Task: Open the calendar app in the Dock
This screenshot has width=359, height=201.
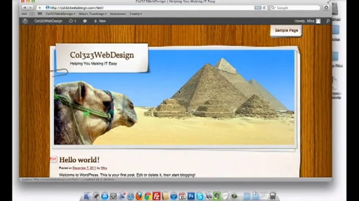Action: coord(183,196)
